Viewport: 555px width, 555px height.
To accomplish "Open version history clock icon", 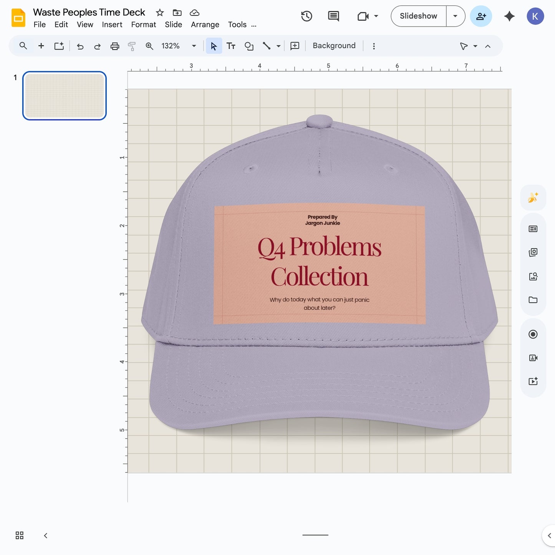I will pyautogui.click(x=306, y=16).
